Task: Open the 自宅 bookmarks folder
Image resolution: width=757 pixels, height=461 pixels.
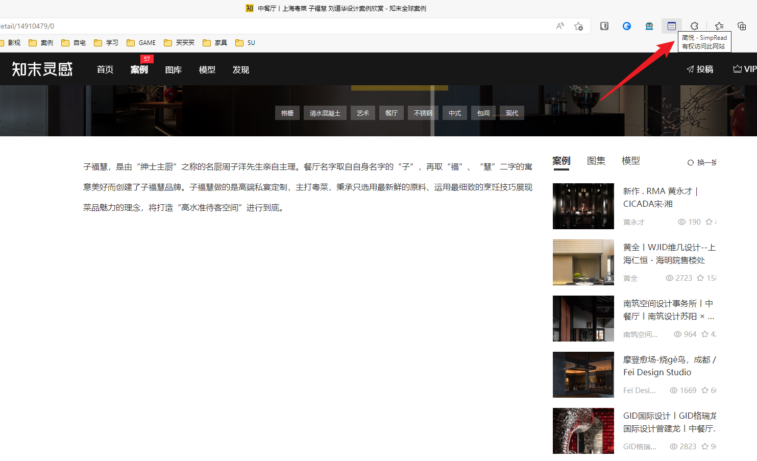Action: pos(74,43)
